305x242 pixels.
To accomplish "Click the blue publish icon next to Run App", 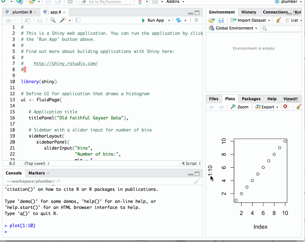I will [x=179, y=20].
